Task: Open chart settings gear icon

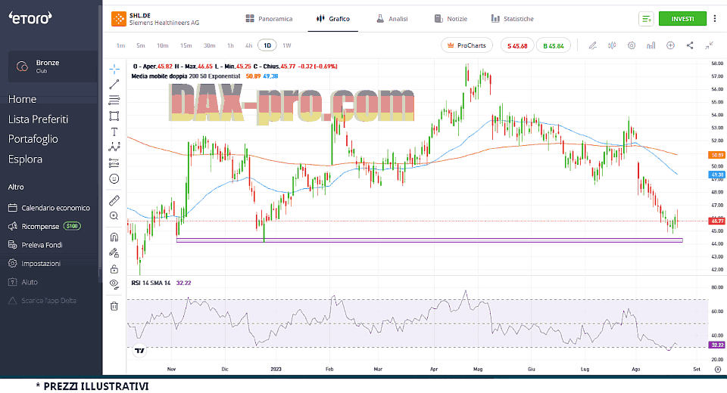Action: 632,45
